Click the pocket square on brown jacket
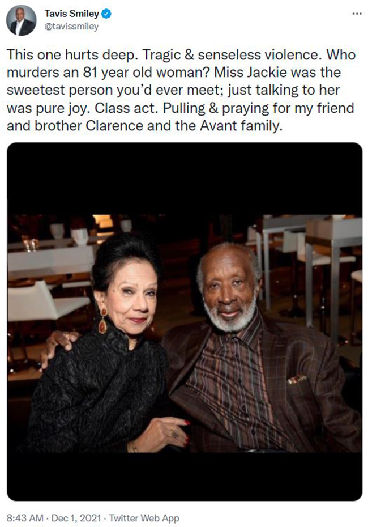Screen dimensions: 368x527 297,380
